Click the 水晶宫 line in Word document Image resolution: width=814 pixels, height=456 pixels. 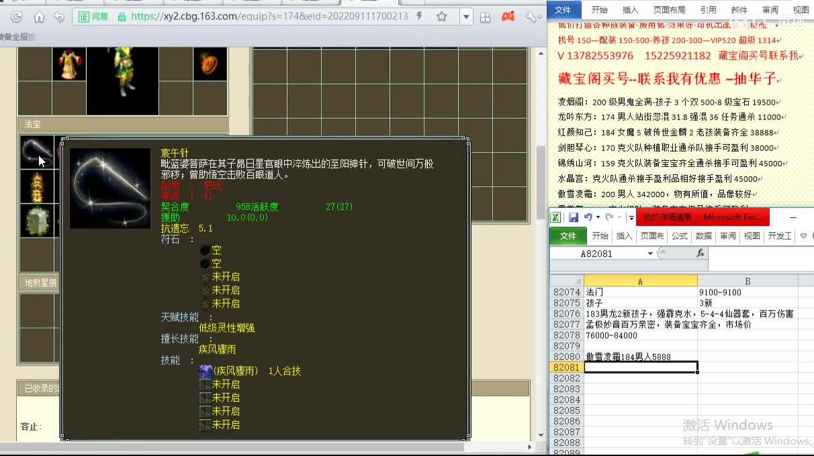click(658, 179)
